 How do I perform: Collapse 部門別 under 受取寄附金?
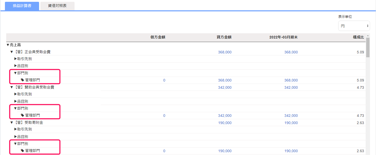tap(16, 144)
